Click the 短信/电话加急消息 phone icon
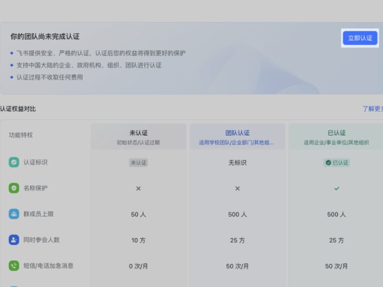This screenshot has width=383, height=287. pyautogui.click(x=14, y=266)
